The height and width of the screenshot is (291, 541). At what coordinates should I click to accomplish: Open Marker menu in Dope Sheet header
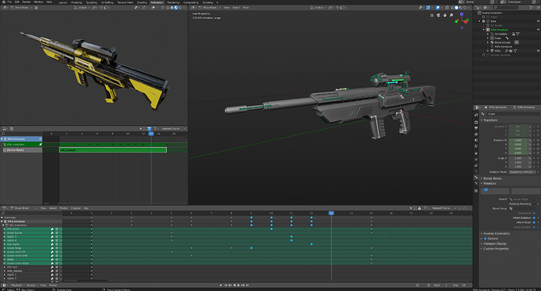point(64,208)
